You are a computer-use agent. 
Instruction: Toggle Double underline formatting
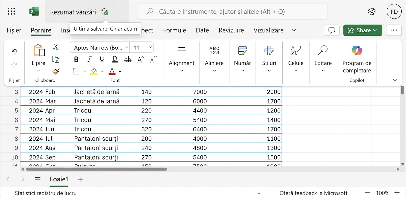[115, 59]
